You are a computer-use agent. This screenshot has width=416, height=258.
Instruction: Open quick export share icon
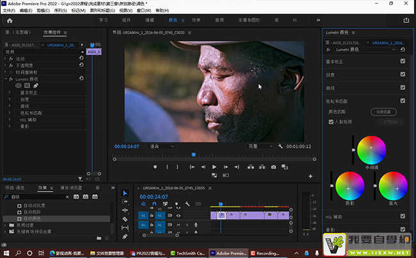(x=406, y=20)
